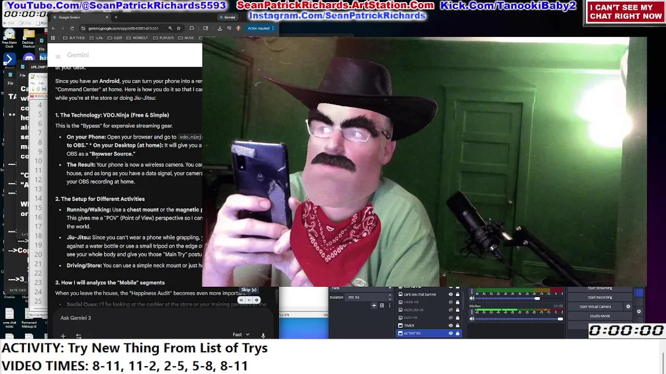Toggle visibility of MEDIUM HR source
This screenshot has width=666, height=374.
coord(451,310)
